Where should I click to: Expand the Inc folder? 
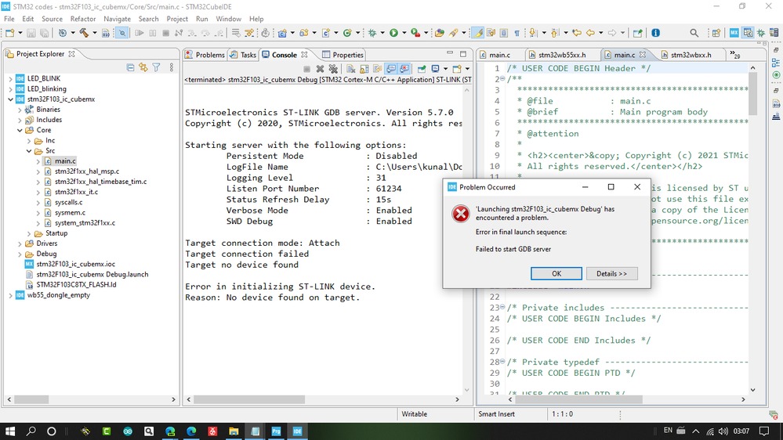[x=29, y=141]
